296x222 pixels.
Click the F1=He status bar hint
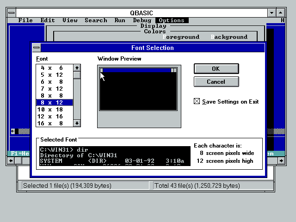(19, 154)
